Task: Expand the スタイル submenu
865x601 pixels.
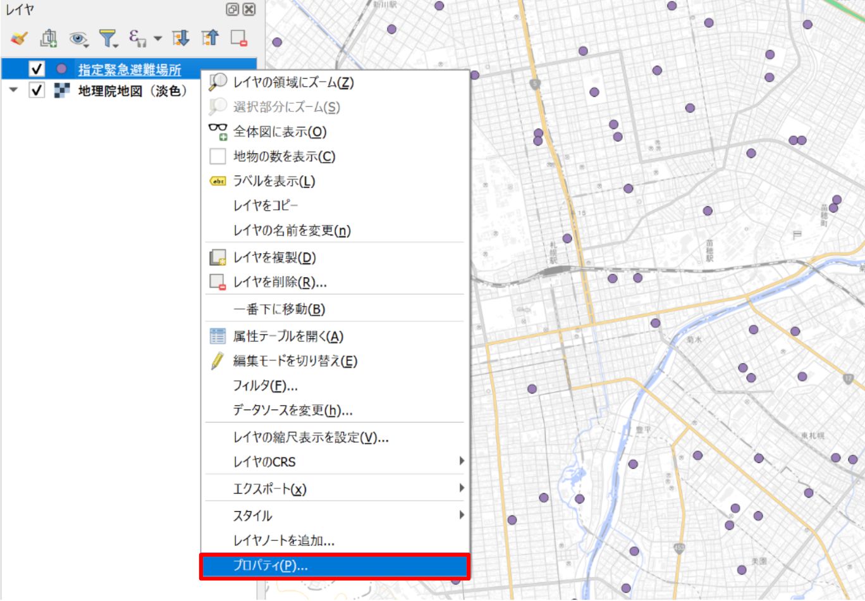Action: [x=335, y=516]
